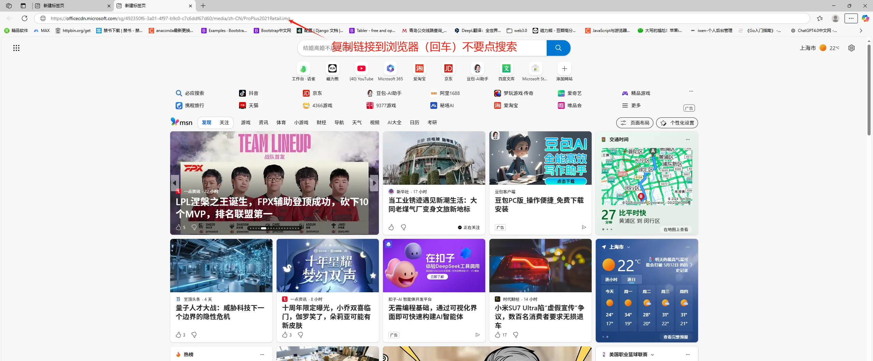The height and width of the screenshot is (361, 873).
Task: Open the app launcher waffle icon
Action: 16,48
